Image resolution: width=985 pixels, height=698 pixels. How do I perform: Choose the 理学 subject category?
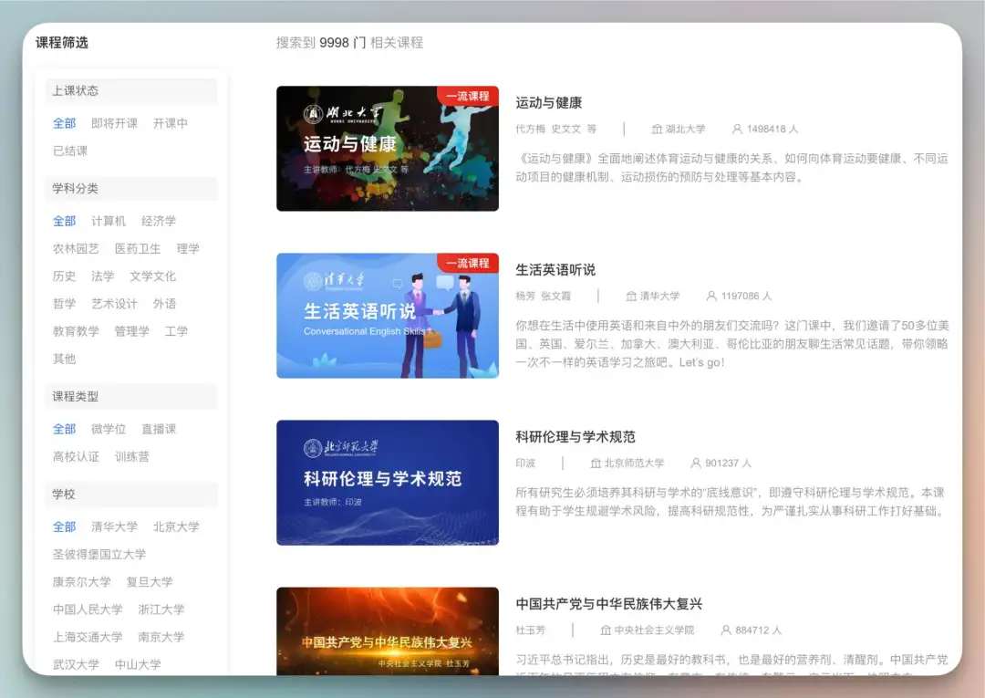[x=188, y=249]
